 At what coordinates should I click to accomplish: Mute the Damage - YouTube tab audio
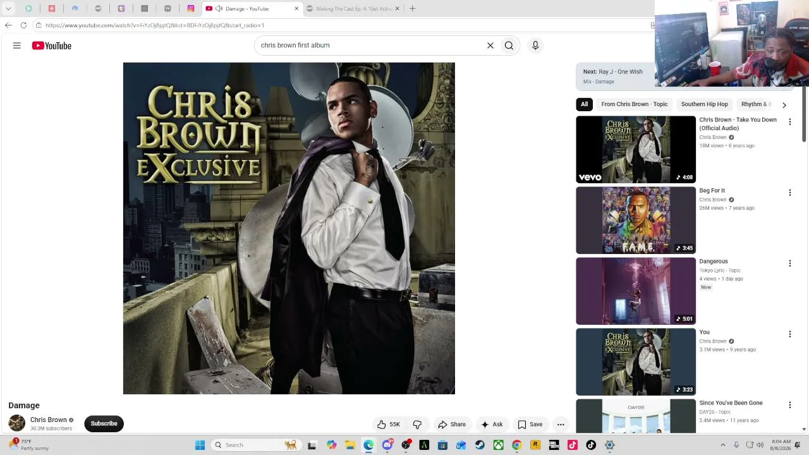click(x=219, y=9)
